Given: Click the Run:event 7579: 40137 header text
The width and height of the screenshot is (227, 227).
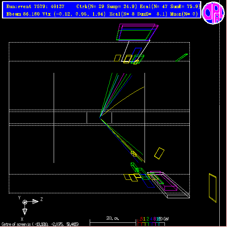Looking at the screenshot, I should pos(35,7).
